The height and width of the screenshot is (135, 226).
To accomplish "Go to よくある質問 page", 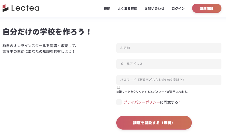I will pos(127,9).
